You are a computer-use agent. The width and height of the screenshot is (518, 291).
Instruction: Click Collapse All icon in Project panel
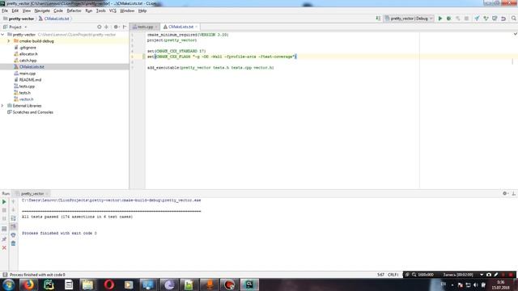coord(106,27)
